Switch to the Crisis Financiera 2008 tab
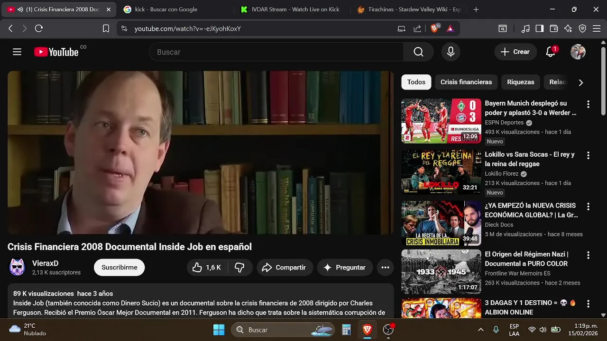The width and height of the screenshot is (607, 341). click(x=59, y=9)
